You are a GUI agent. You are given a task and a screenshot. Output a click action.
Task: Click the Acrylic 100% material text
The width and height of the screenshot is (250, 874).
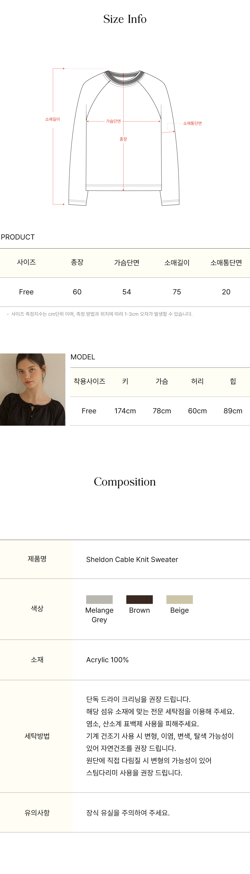pyautogui.click(x=107, y=660)
